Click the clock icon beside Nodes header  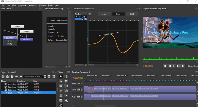(90, 14)
